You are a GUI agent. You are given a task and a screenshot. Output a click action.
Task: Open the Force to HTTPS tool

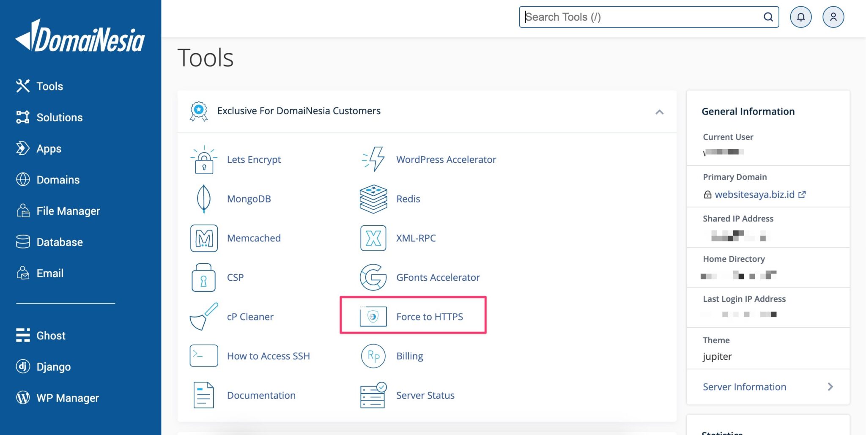point(429,317)
